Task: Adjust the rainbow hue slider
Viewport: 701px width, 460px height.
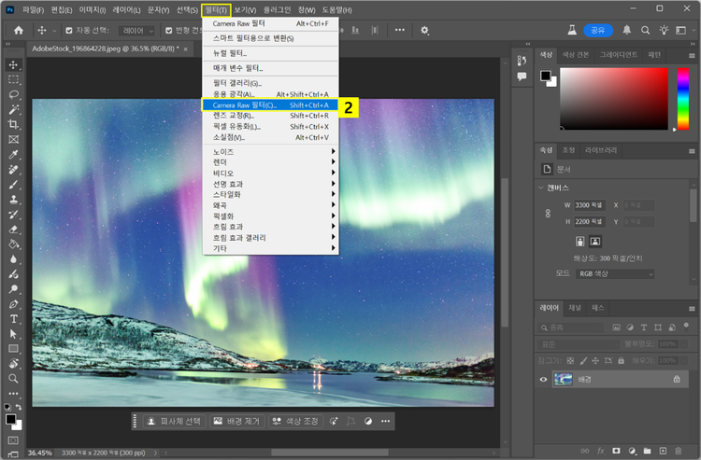Action: click(682, 99)
